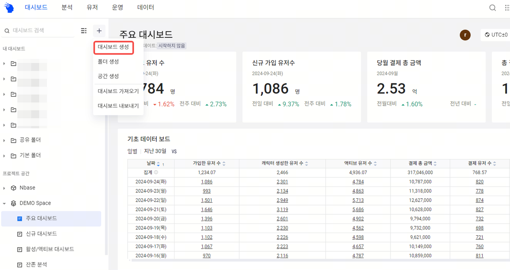Sort by 캐릭터 생성한 유저 수 column
The width and height of the screenshot is (510, 270).
pyautogui.click(x=306, y=164)
